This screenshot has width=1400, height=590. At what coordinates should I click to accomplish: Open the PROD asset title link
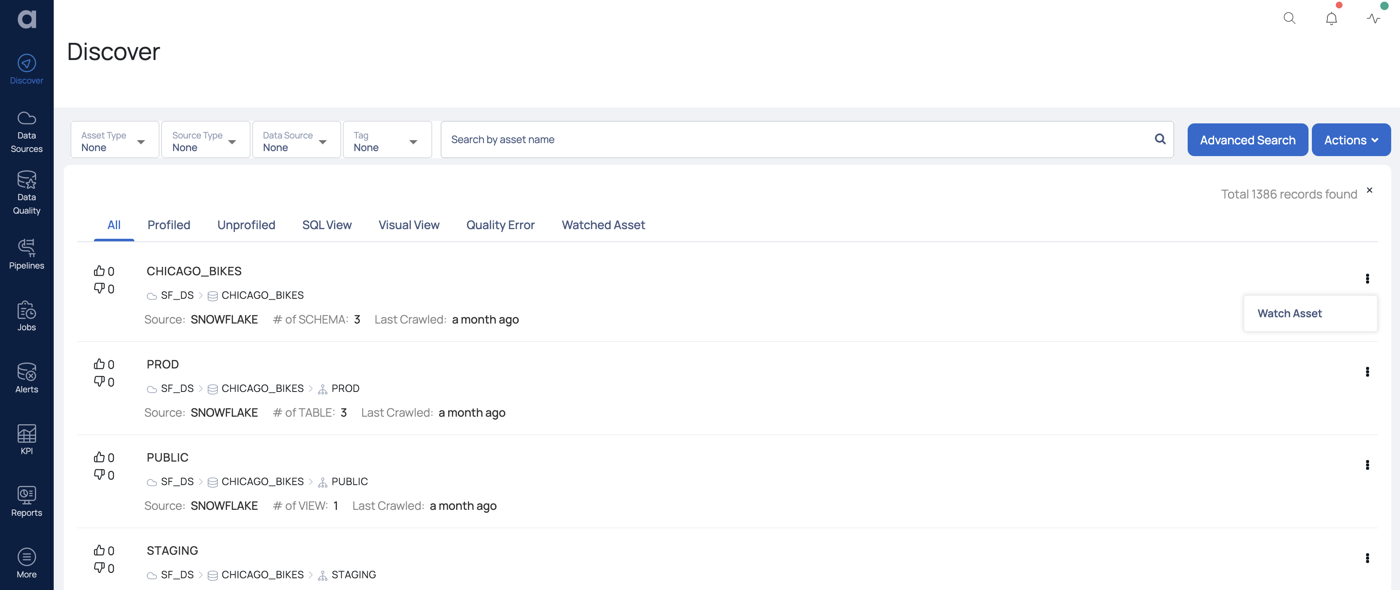(162, 364)
